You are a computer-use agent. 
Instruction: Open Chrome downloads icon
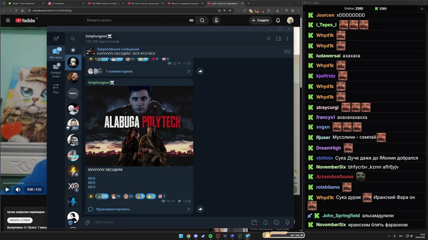pos(278,10)
